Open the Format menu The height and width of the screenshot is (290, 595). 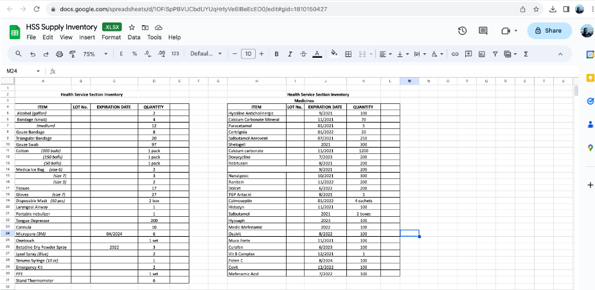[111, 37]
